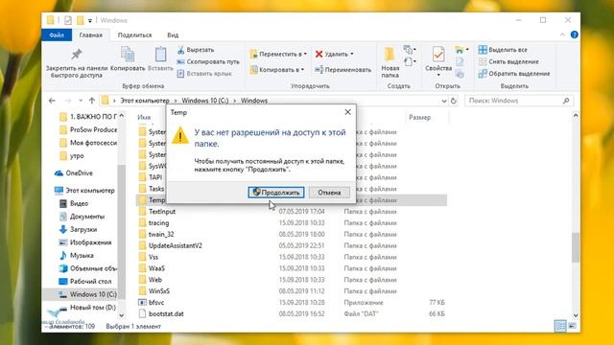Image resolution: width=614 pixels, height=345 pixels.
Task: Open Quick Access Toolbar customize dropdown
Action: tap(89, 20)
